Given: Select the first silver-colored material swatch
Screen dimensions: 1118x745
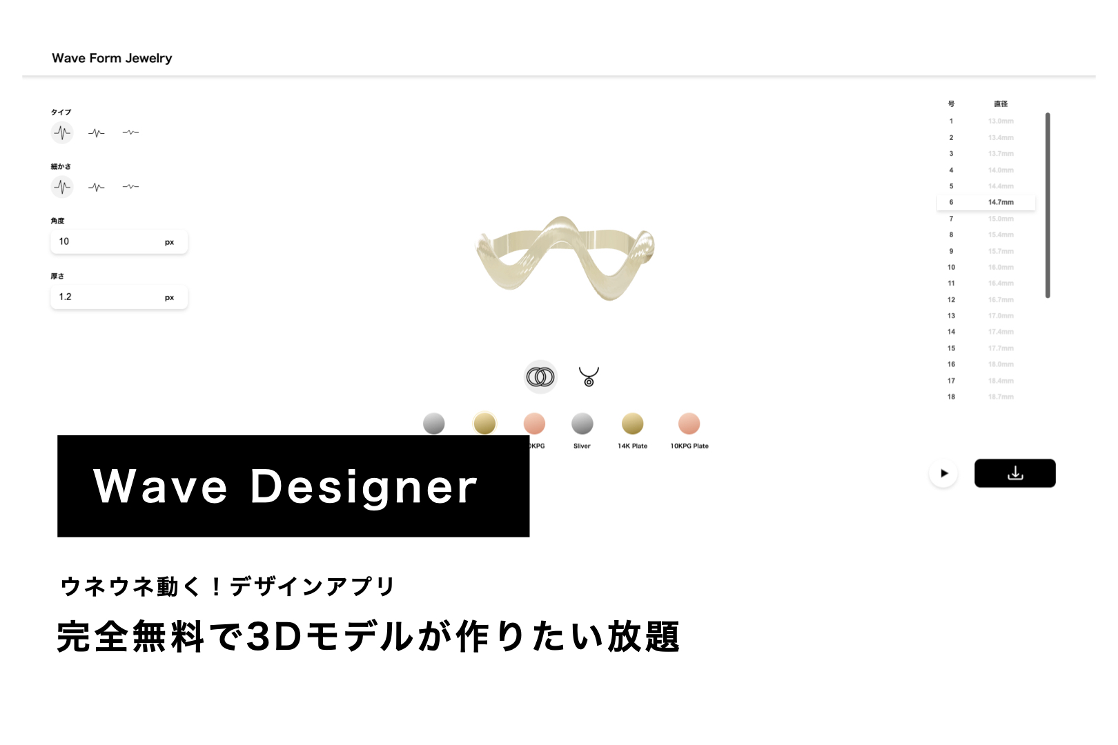Looking at the screenshot, I should [433, 424].
